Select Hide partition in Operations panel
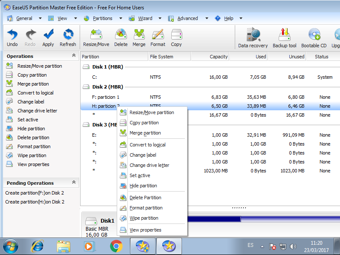The image size is (340, 255). click(x=26, y=129)
